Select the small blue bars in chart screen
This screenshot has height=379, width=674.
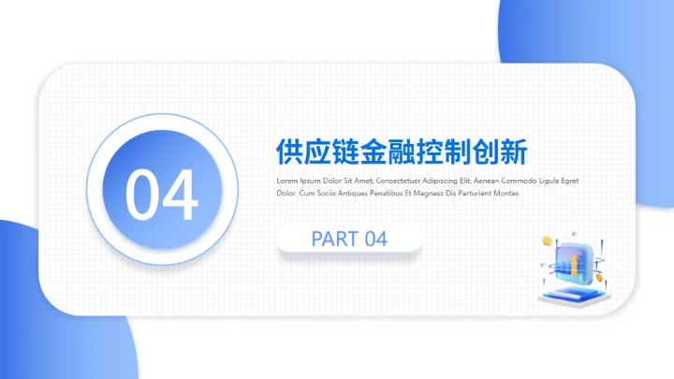(x=564, y=266)
